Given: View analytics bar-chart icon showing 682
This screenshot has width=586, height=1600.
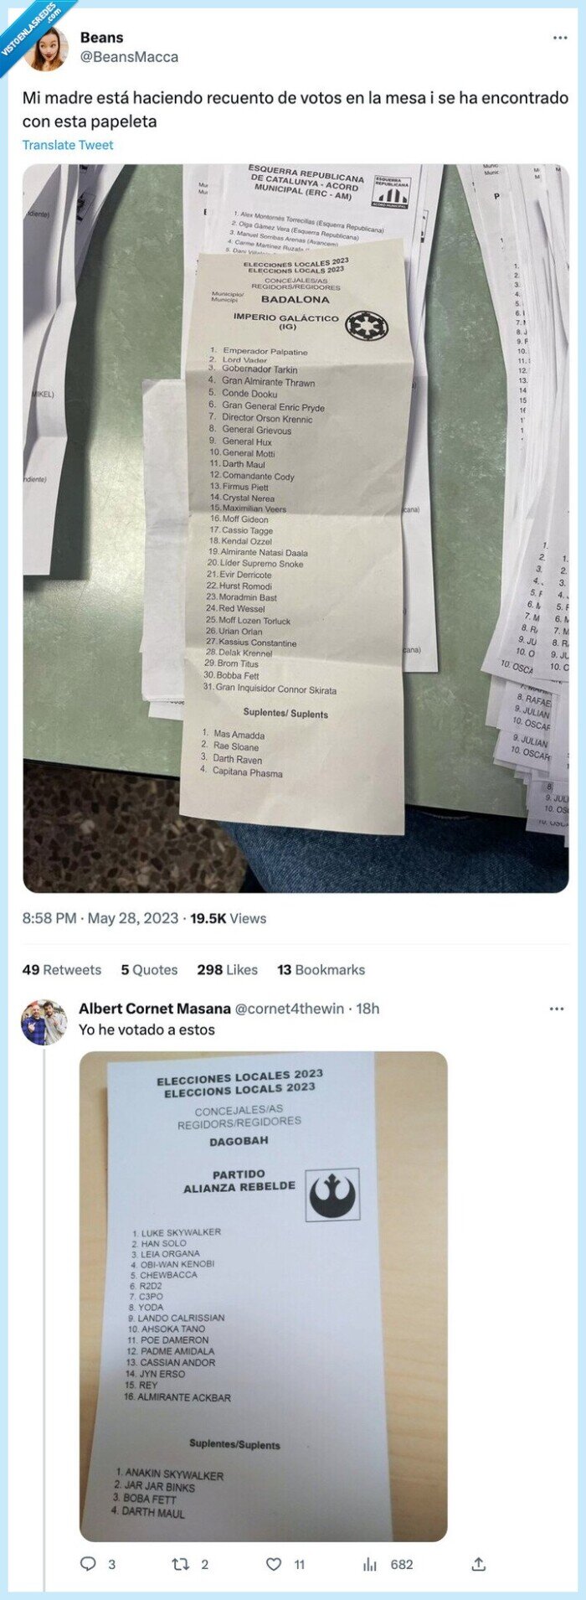Looking at the screenshot, I should tap(370, 1564).
